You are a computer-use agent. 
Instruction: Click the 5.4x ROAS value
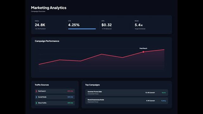coord(139,25)
